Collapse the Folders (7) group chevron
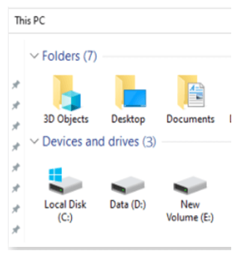242x258 pixels. click(x=34, y=56)
